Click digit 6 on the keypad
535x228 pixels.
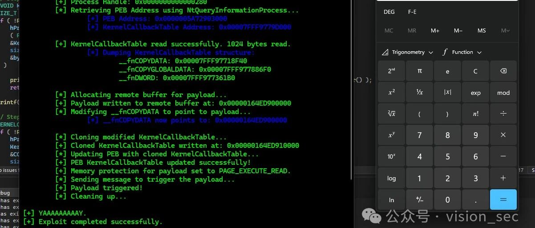[x=475, y=157]
